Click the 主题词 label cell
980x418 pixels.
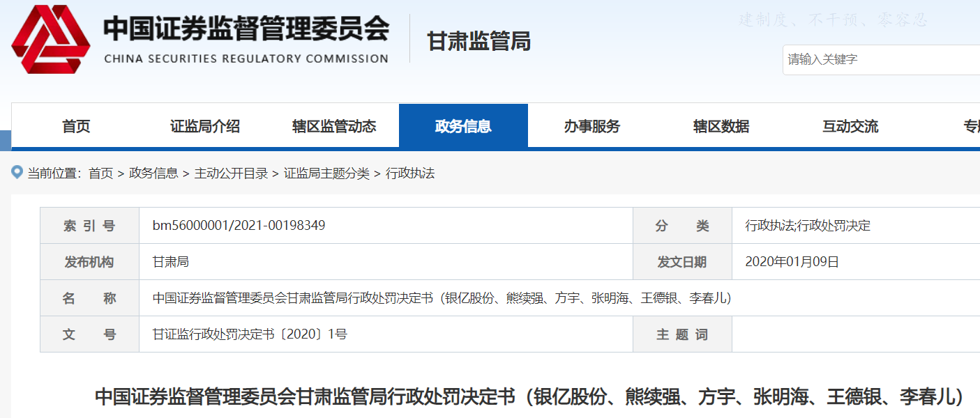pyautogui.click(x=682, y=334)
